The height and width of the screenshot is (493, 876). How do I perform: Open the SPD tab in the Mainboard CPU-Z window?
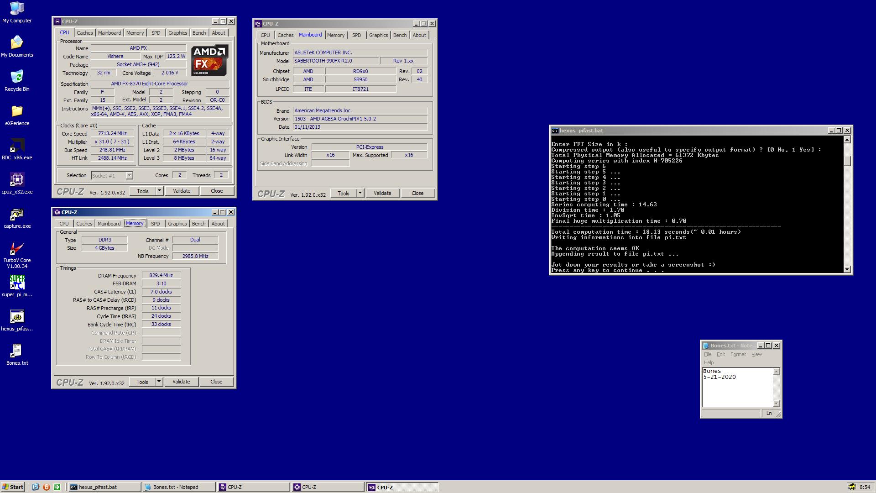click(x=356, y=35)
